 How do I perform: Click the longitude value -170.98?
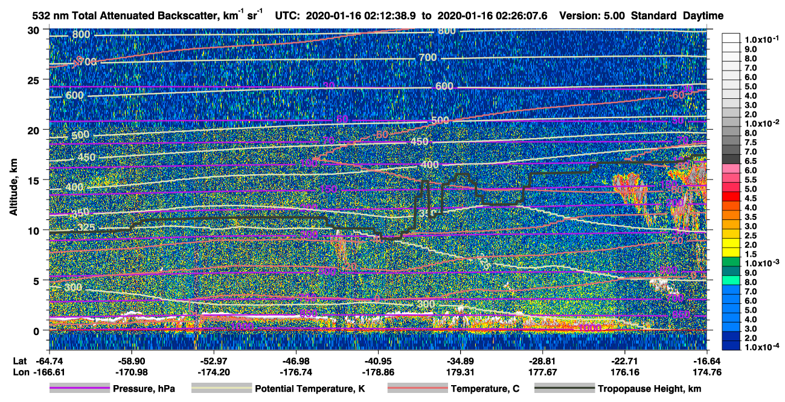pyautogui.click(x=131, y=372)
